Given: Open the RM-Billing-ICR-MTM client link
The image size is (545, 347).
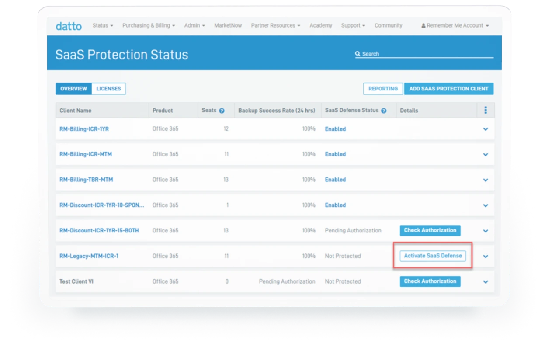Looking at the screenshot, I should point(86,154).
